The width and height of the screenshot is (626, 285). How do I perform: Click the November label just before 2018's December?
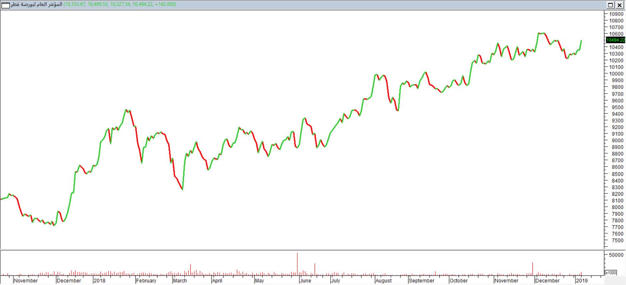(26, 281)
